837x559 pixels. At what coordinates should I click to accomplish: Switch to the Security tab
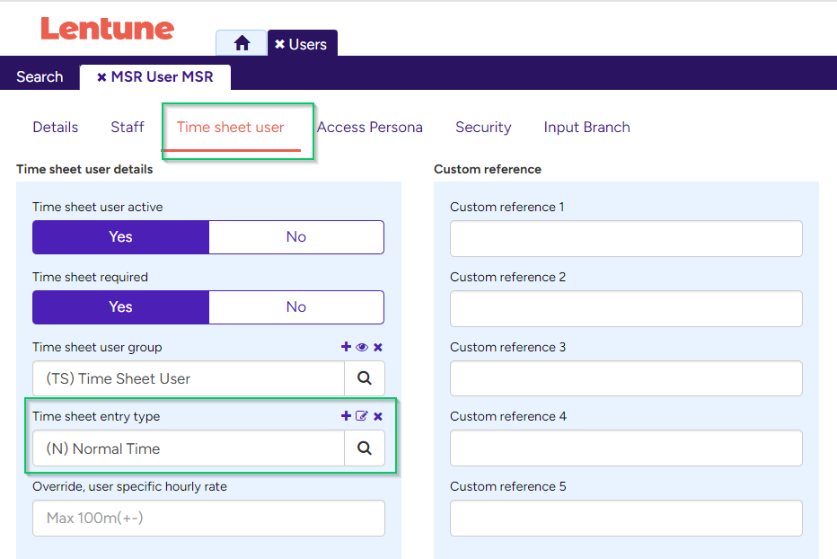tap(483, 127)
